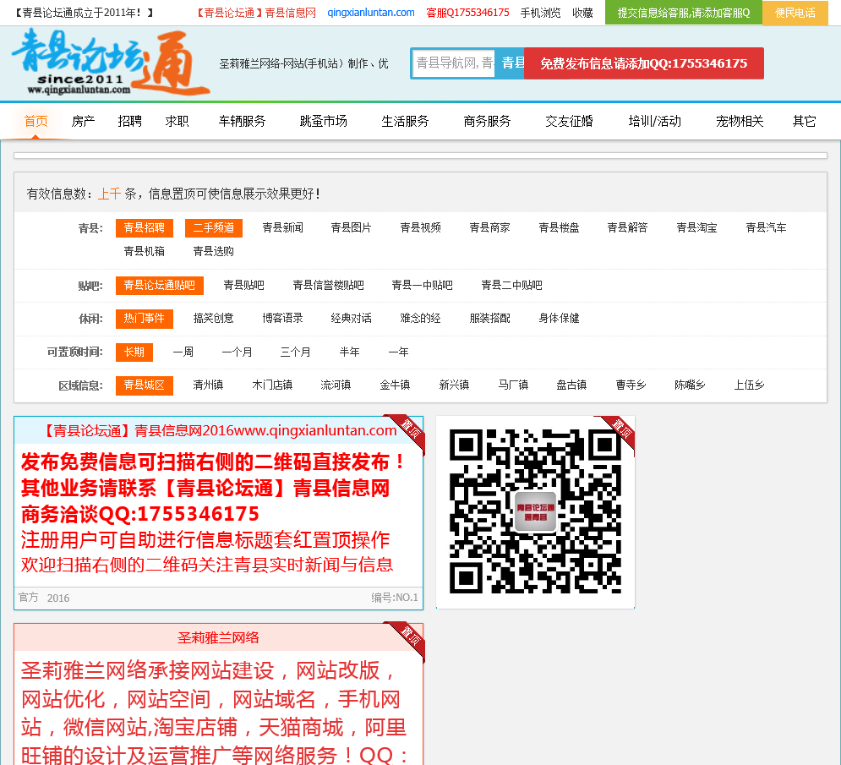Go to 车辆服务 navigation tab
Screen dimensions: 841x765
coord(242,121)
